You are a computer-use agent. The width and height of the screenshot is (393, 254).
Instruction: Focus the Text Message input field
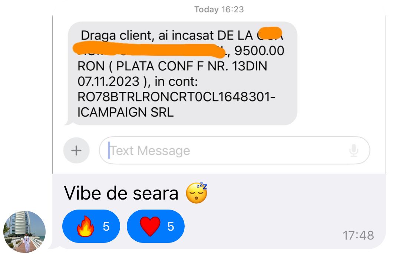tap(235, 150)
